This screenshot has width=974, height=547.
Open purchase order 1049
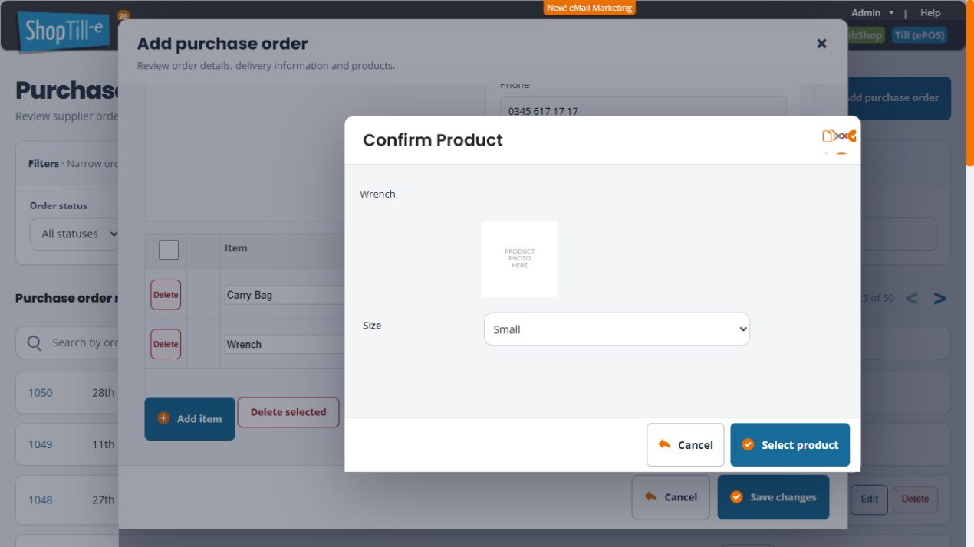pos(41,444)
